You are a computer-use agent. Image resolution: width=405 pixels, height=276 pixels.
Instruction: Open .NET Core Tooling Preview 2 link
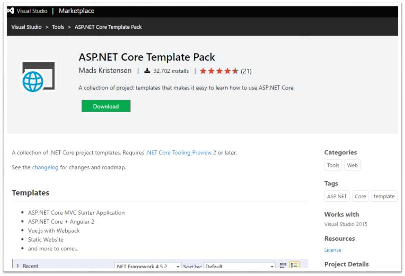coord(181,152)
